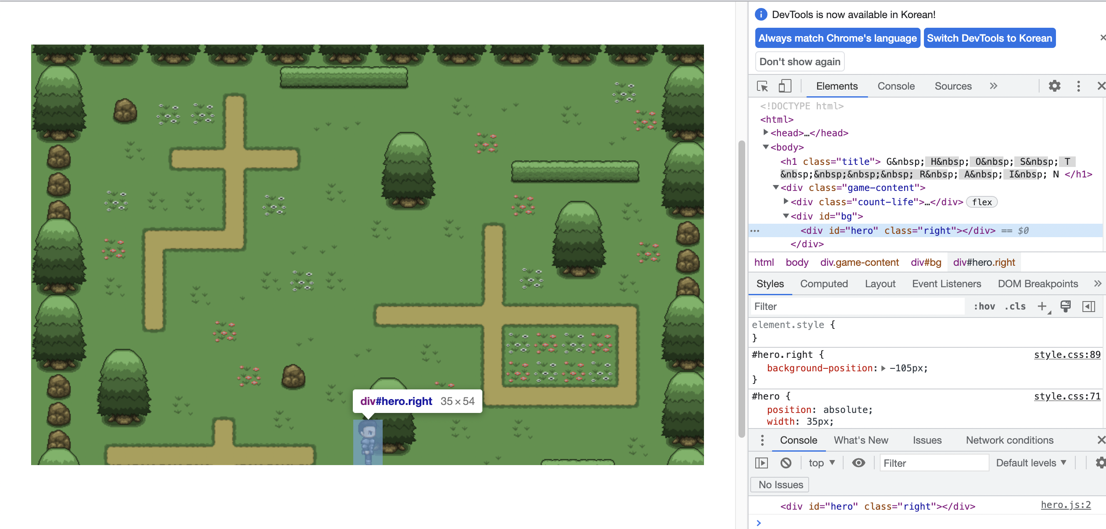Image resolution: width=1106 pixels, height=529 pixels.
Task: Open the drawer three-dot menu
Action: (x=762, y=440)
